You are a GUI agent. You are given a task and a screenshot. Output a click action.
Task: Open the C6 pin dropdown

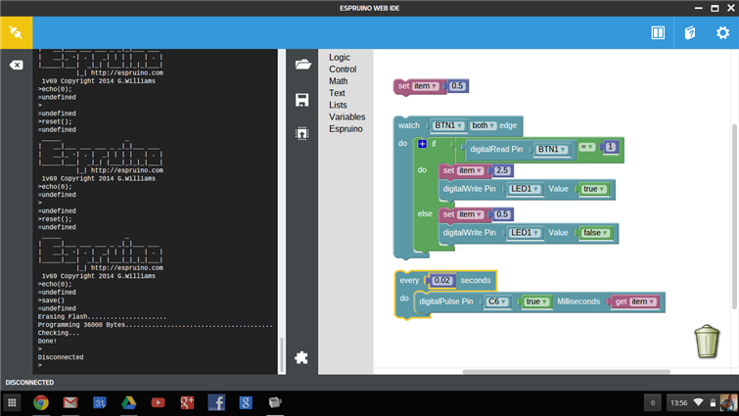(x=497, y=301)
